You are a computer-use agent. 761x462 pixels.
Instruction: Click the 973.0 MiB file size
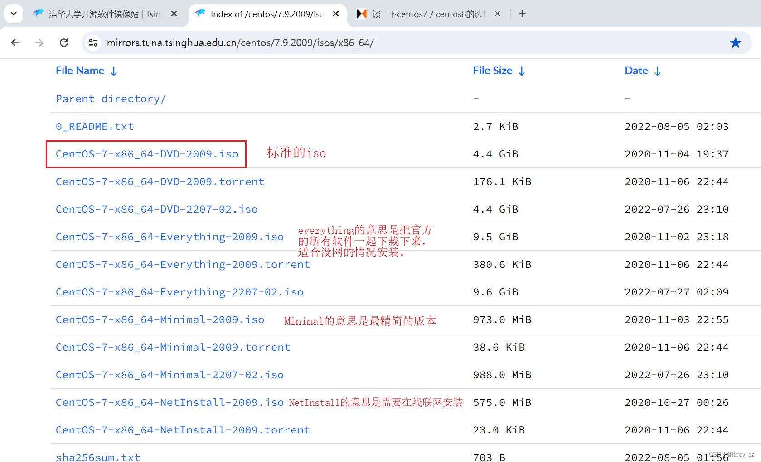pyautogui.click(x=502, y=319)
